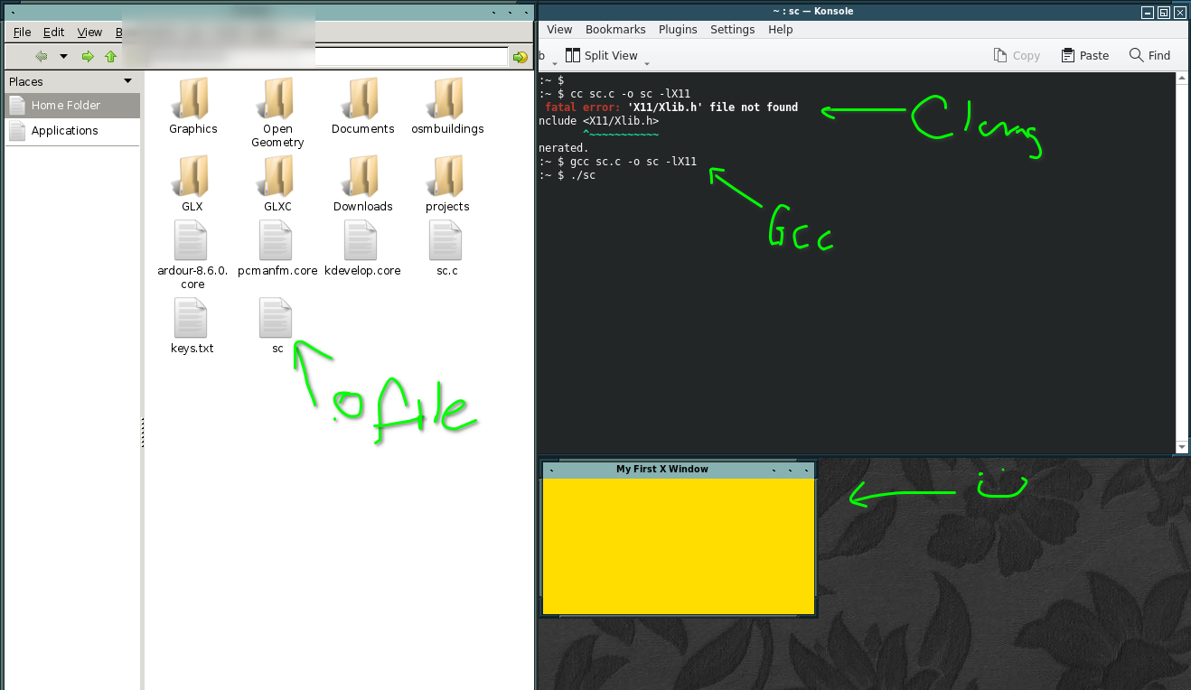1191x690 pixels.
Task: Click the file manager path input field
Action: coord(411,56)
